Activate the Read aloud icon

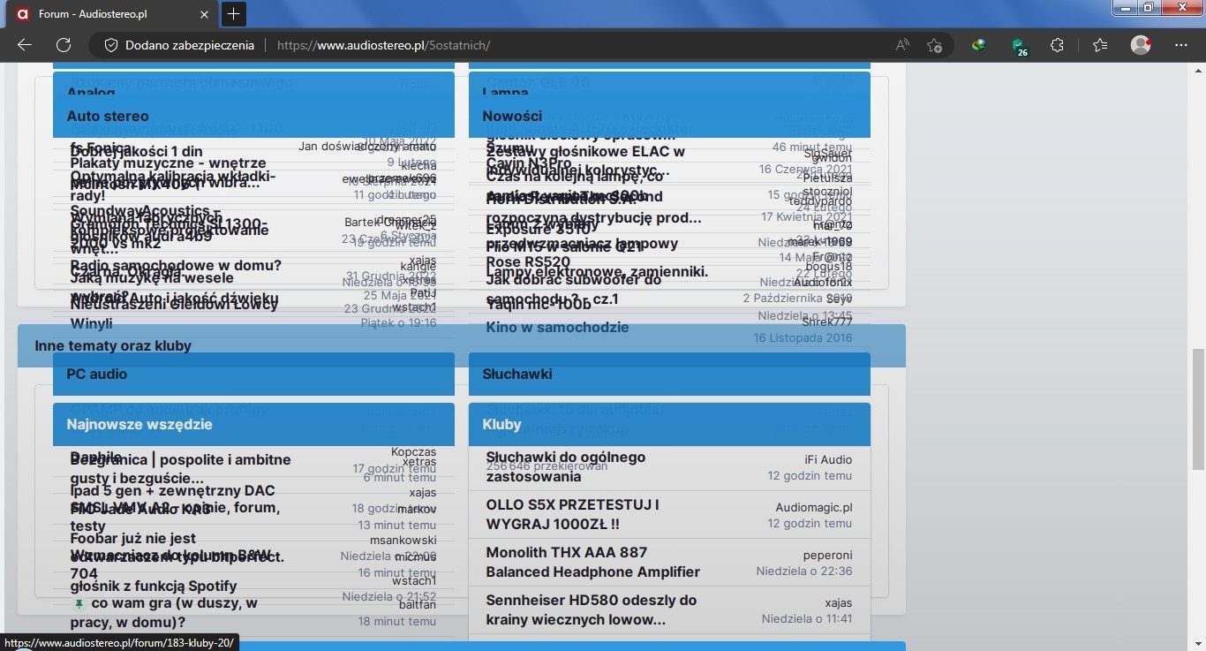point(902,45)
